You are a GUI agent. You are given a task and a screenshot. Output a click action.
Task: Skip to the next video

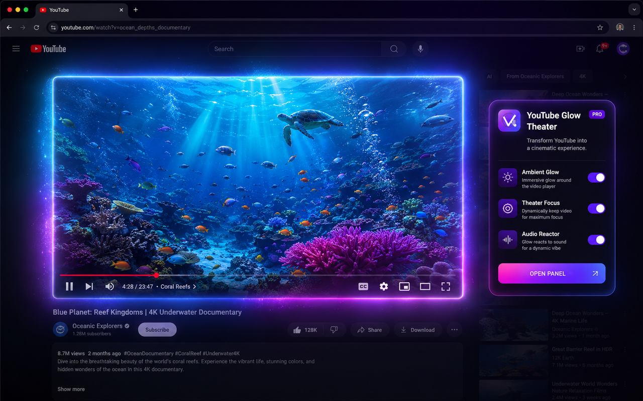click(89, 286)
